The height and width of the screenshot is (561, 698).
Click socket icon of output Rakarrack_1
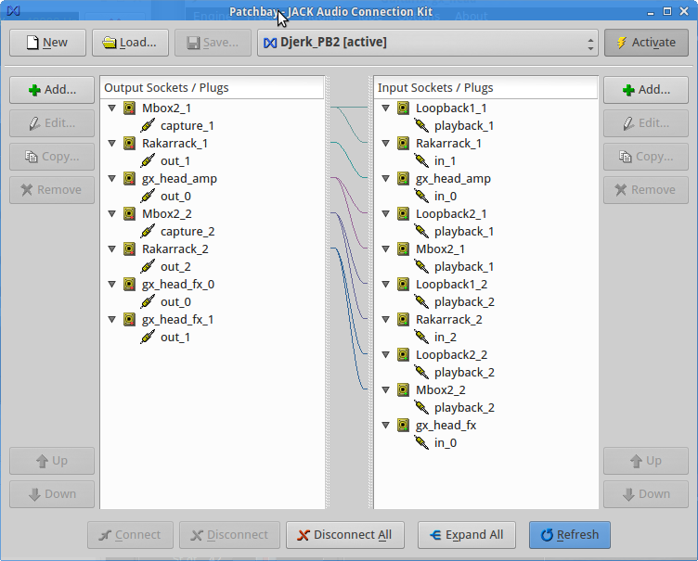[x=129, y=143]
